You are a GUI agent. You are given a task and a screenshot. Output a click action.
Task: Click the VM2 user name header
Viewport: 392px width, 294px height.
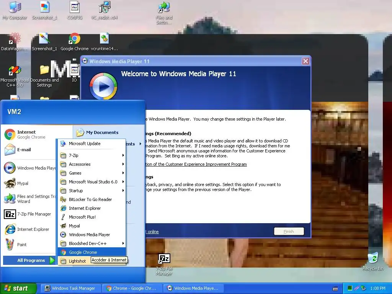point(14,112)
